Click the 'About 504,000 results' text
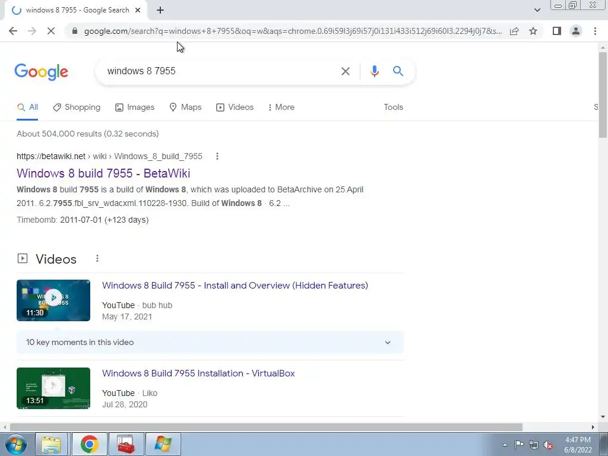Screen dimensions: 608x456 coord(88,134)
